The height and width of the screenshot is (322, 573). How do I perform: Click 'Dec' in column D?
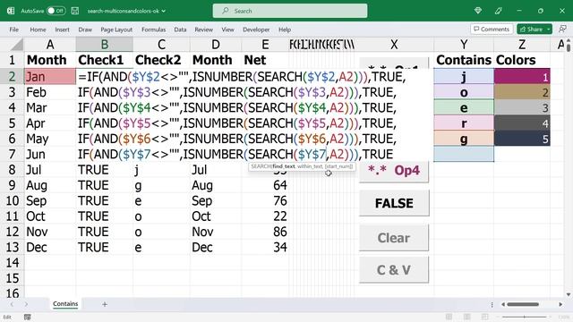pos(216,247)
